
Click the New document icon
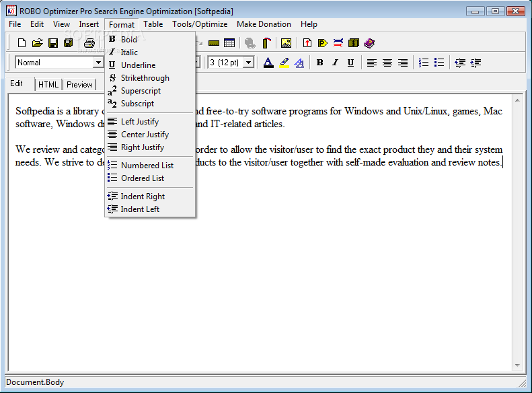click(22, 43)
